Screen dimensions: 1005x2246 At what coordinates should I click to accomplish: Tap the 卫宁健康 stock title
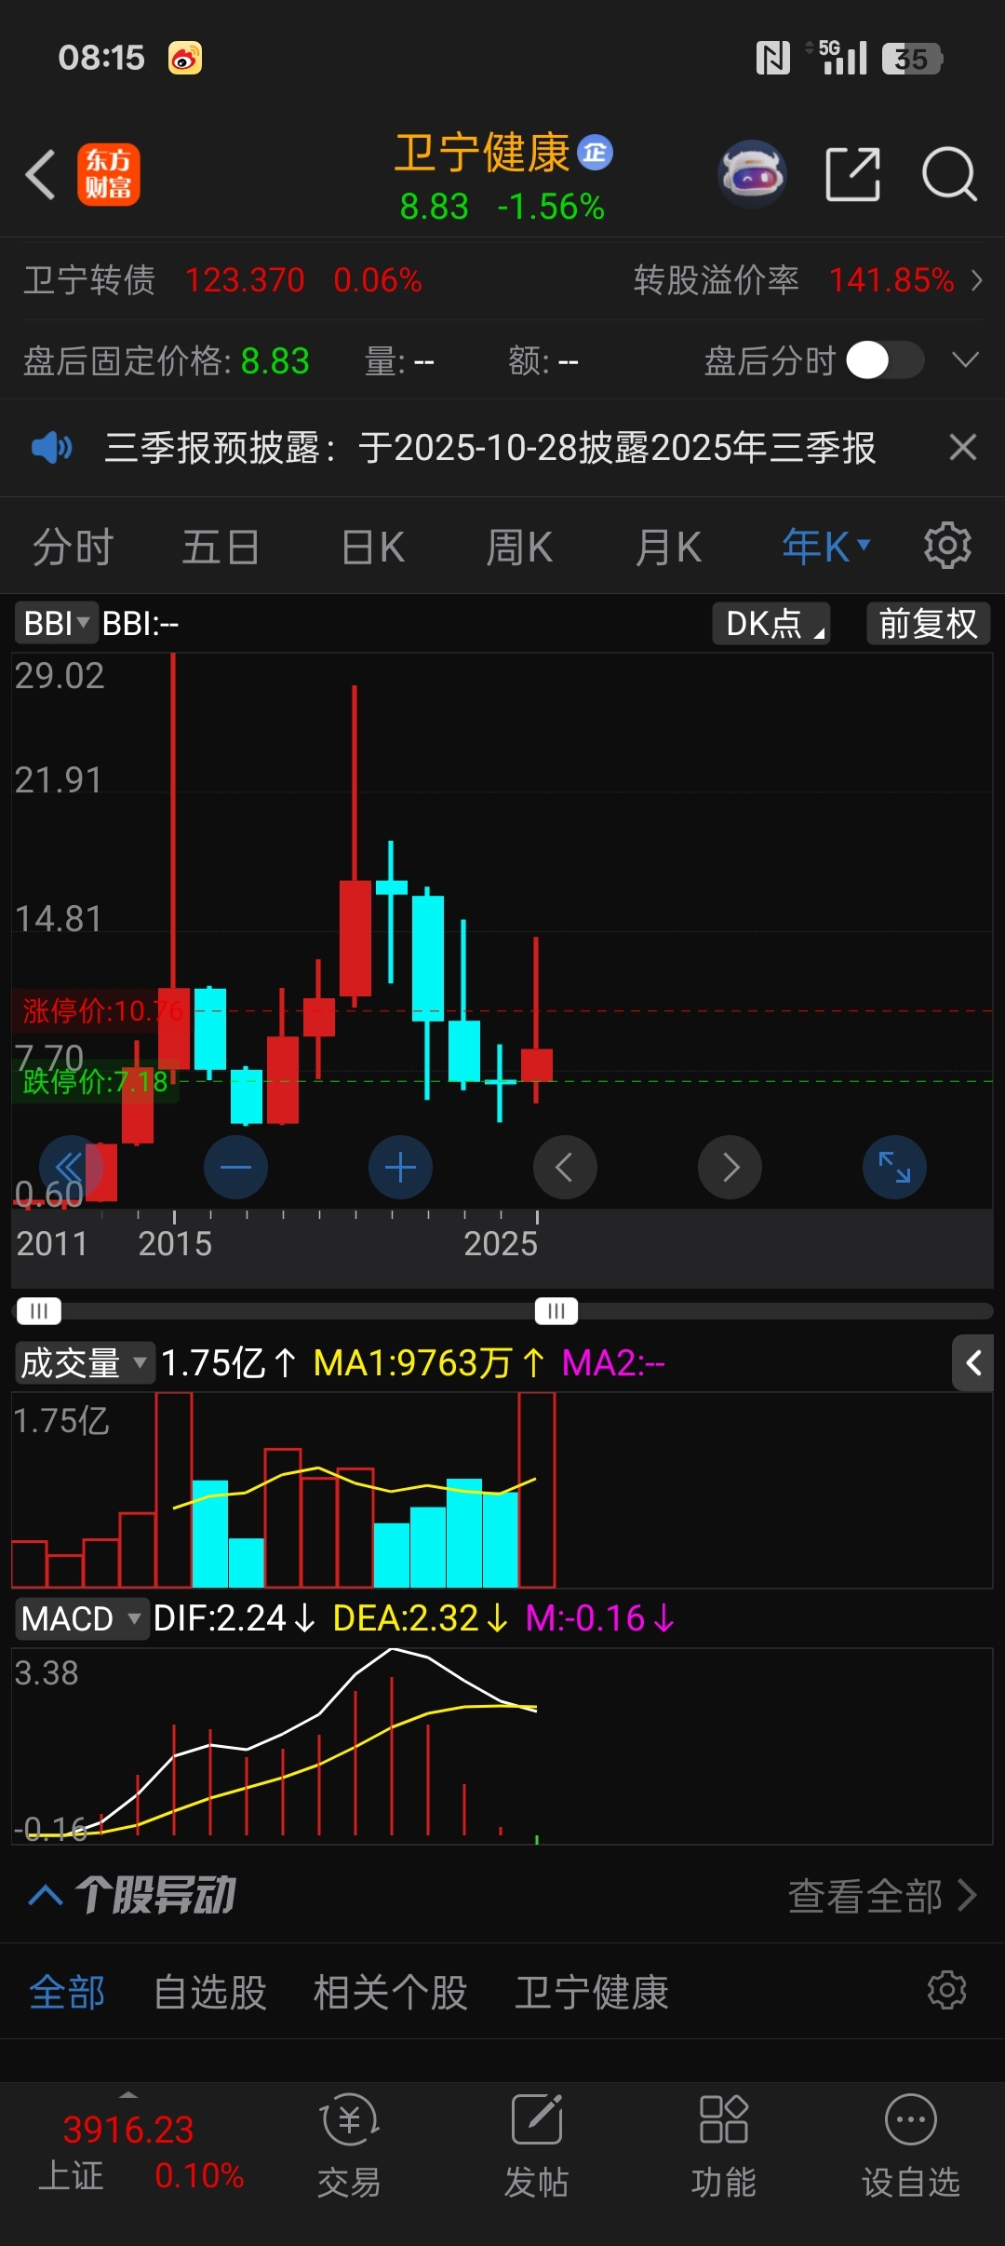[x=482, y=154]
